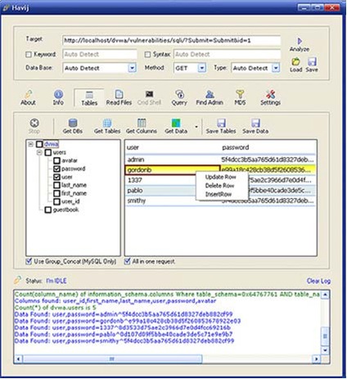The width and height of the screenshot is (347, 379).
Task: Check the last_name column checkbox
Action: click(x=56, y=185)
